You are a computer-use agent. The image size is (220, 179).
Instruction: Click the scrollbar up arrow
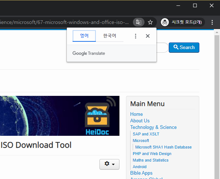(217, 32)
